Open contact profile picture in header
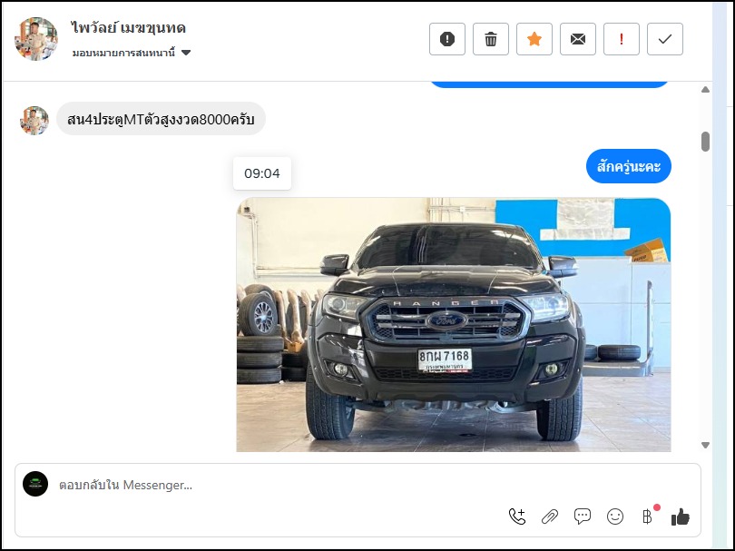735x551 pixels. click(x=36, y=39)
